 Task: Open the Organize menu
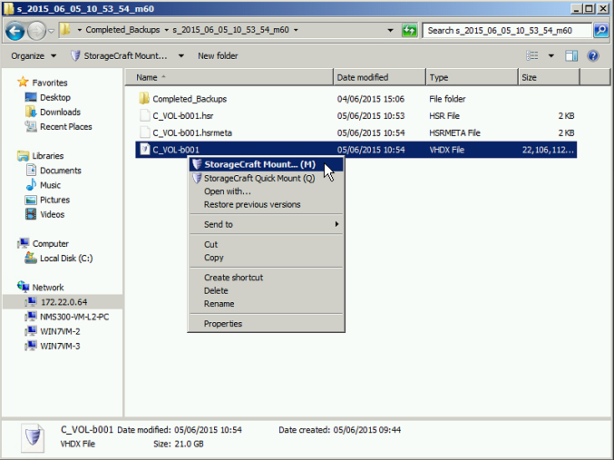(34, 56)
